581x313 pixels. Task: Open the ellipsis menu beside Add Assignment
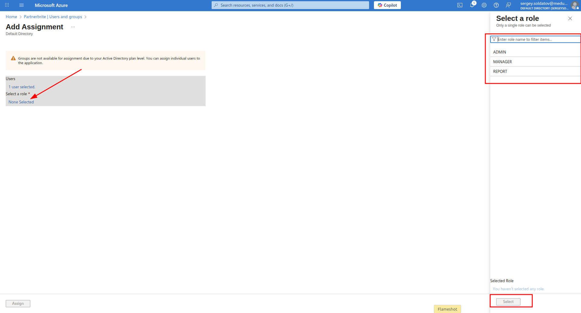point(73,27)
